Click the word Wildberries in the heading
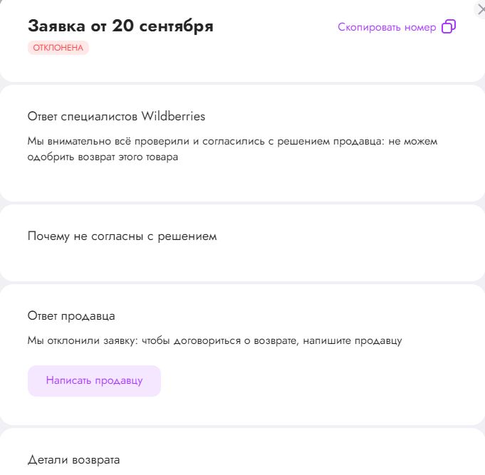The image size is (485, 475). pos(173,116)
